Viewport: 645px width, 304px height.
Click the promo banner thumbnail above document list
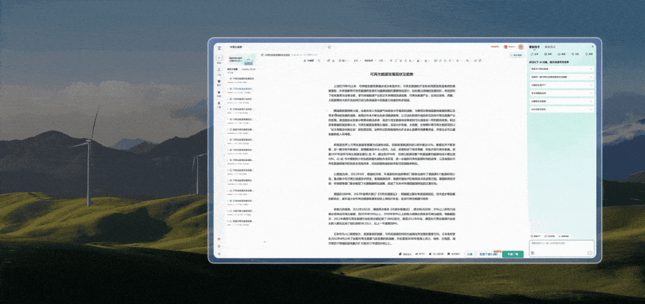(241, 60)
